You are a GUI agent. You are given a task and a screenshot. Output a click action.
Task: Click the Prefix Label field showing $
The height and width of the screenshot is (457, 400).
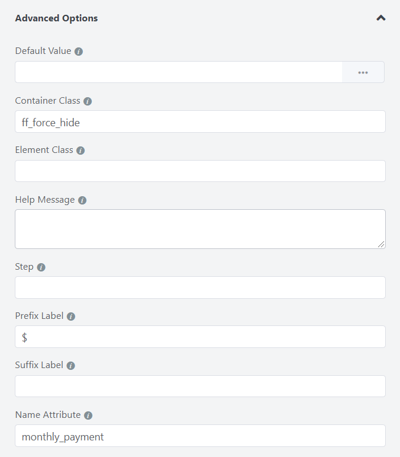[200, 337]
